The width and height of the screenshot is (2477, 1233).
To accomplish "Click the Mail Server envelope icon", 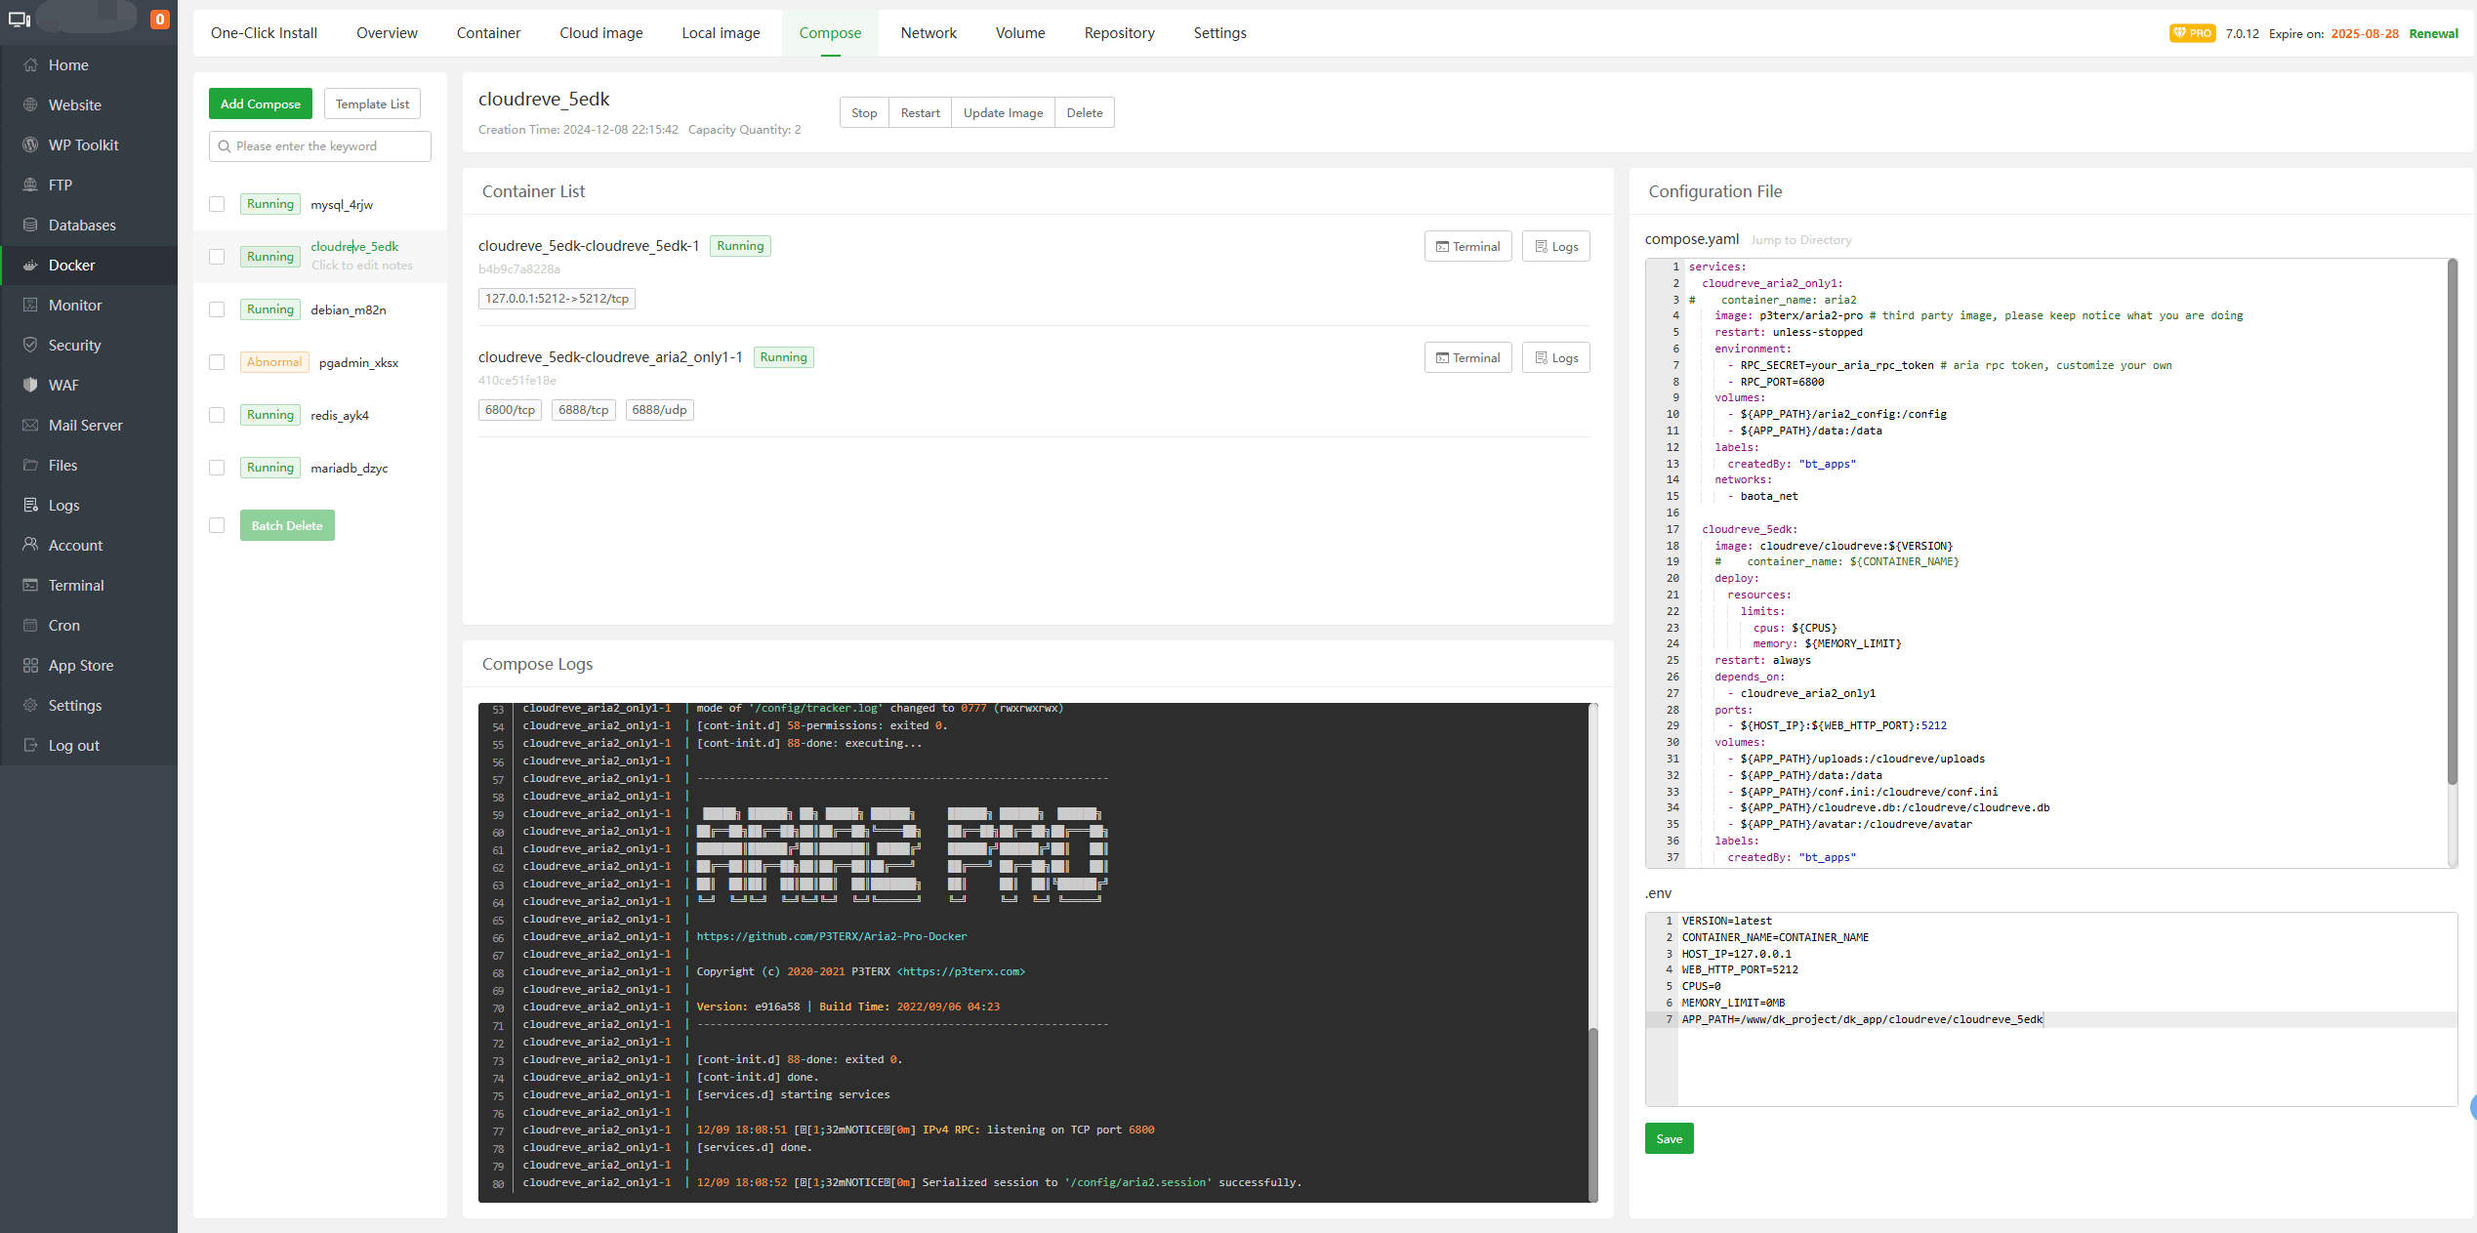I will (30, 425).
